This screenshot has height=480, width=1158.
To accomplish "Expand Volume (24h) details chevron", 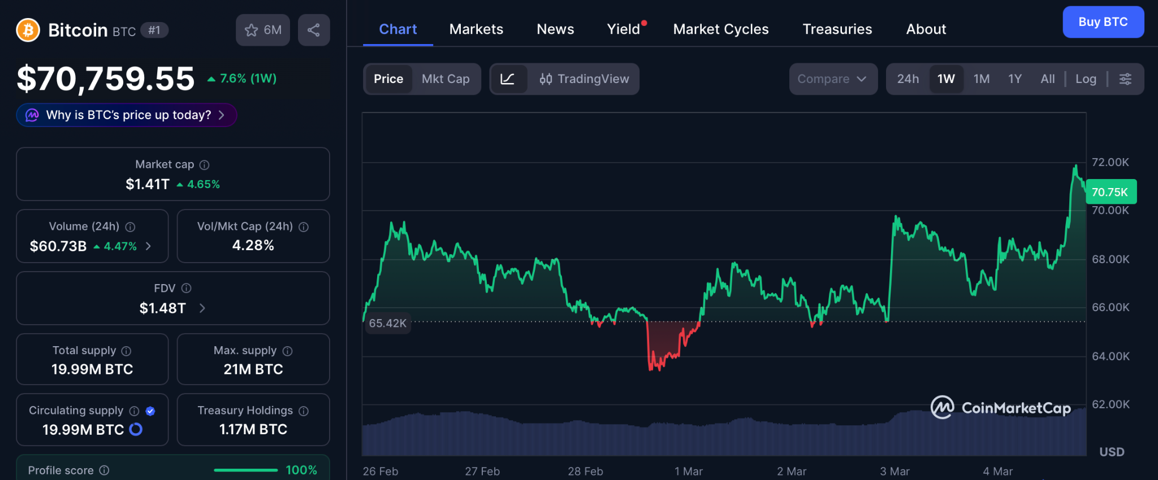I will [149, 246].
